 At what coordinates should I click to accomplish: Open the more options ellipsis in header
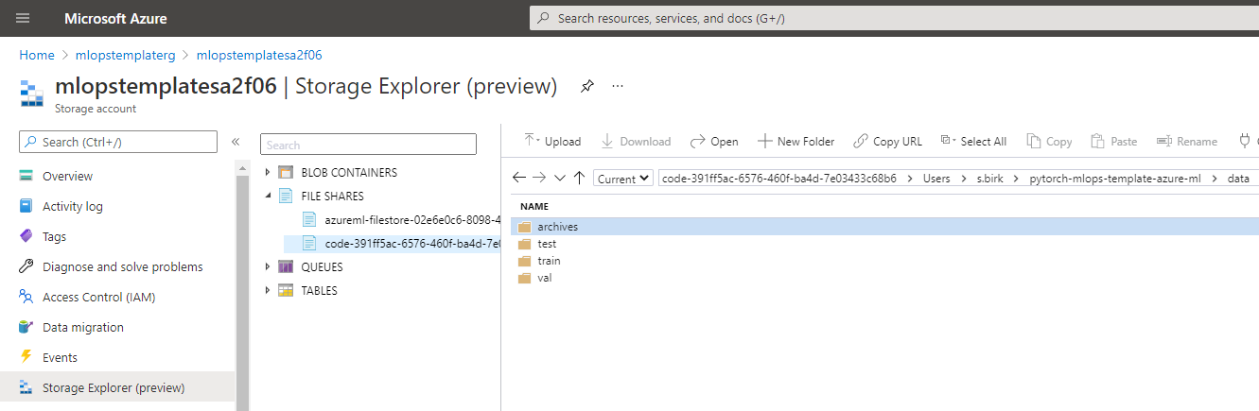pyautogui.click(x=618, y=86)
